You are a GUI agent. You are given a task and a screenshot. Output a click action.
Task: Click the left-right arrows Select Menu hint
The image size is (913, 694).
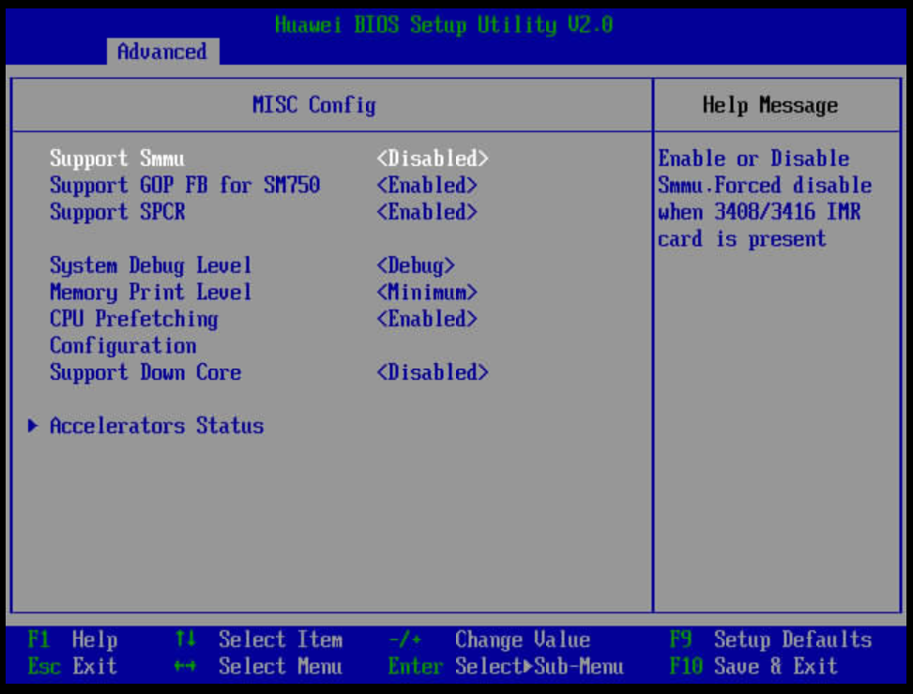click(259, 666)
